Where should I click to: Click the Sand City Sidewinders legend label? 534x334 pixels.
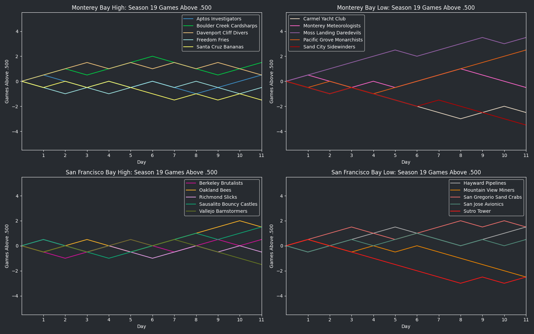click(x=329, y=47)
